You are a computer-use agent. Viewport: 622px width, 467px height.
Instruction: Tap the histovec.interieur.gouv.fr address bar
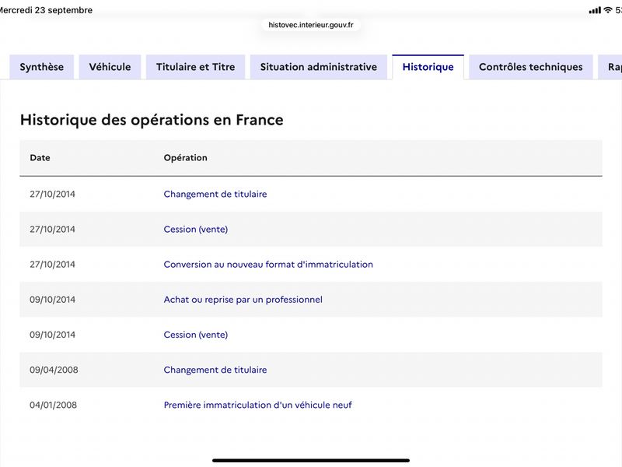(311, 25)
